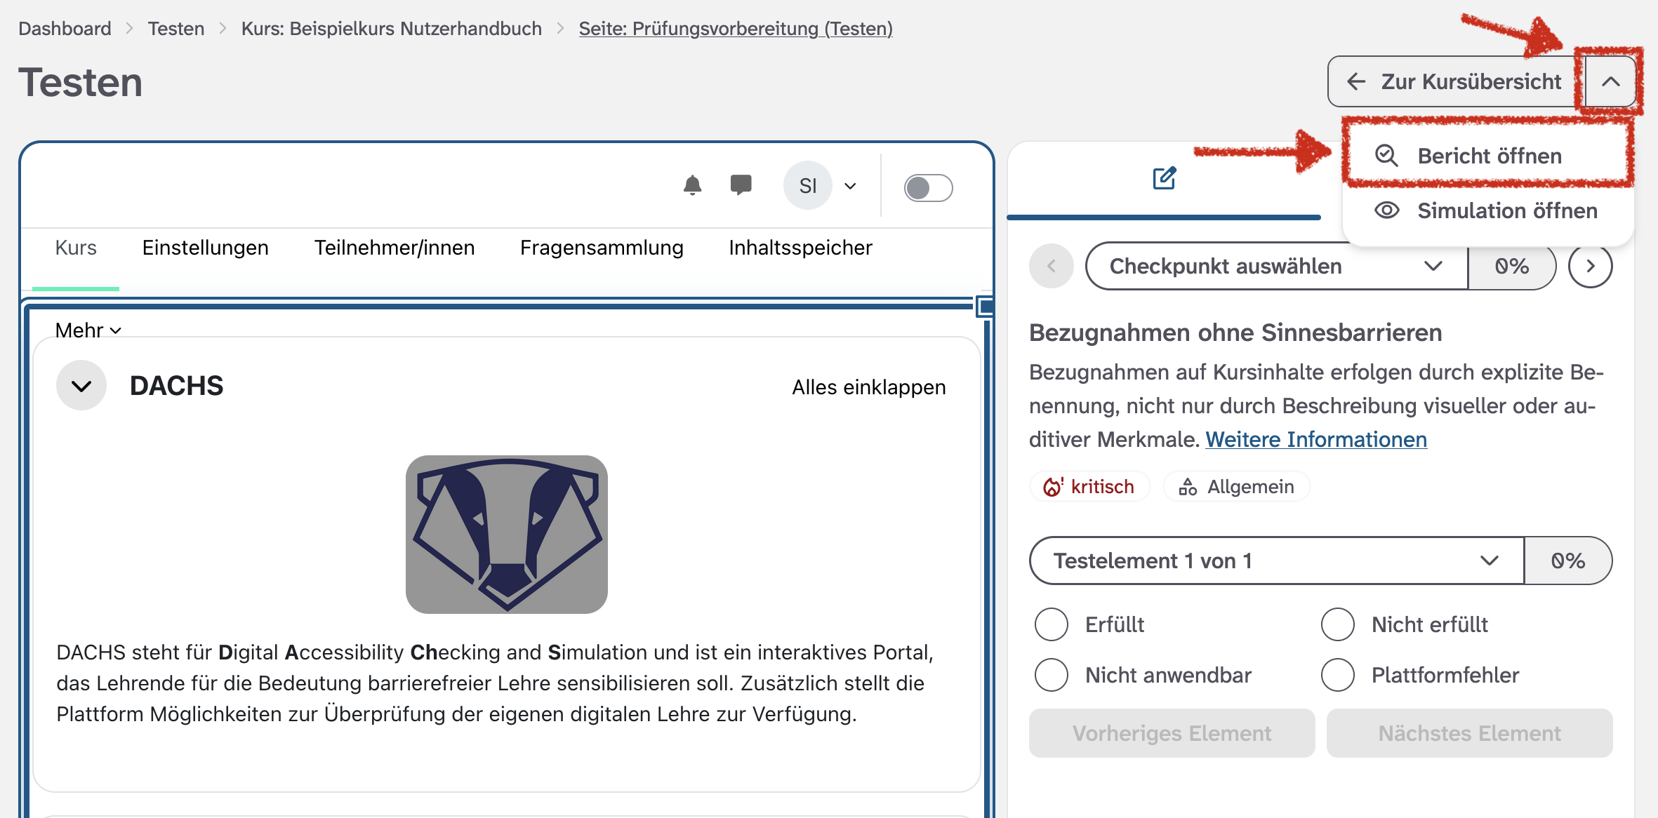Open the messages chat icon
The image size is (1658, 818).
pos(741,185)
